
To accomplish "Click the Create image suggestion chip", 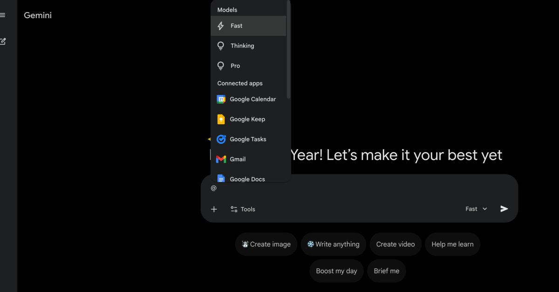I will point(266,244).
